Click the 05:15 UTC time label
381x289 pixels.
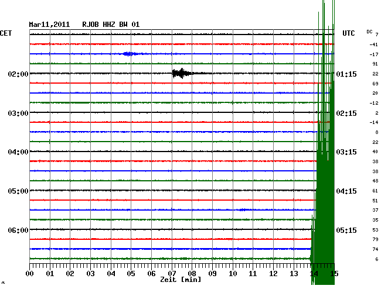(346, 230)
